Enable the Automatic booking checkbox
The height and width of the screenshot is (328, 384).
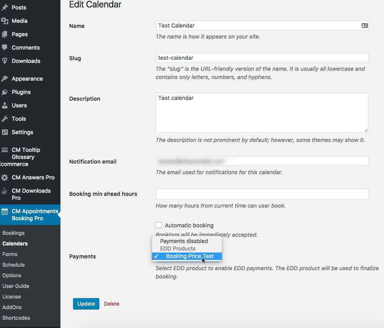[x=159, y=225]
